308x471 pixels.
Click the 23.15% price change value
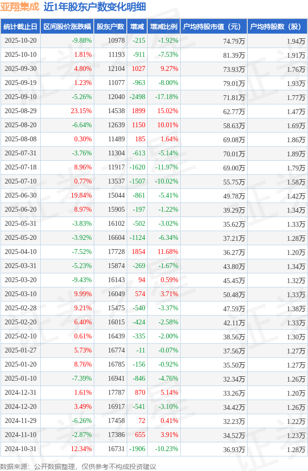click(81, 111)
